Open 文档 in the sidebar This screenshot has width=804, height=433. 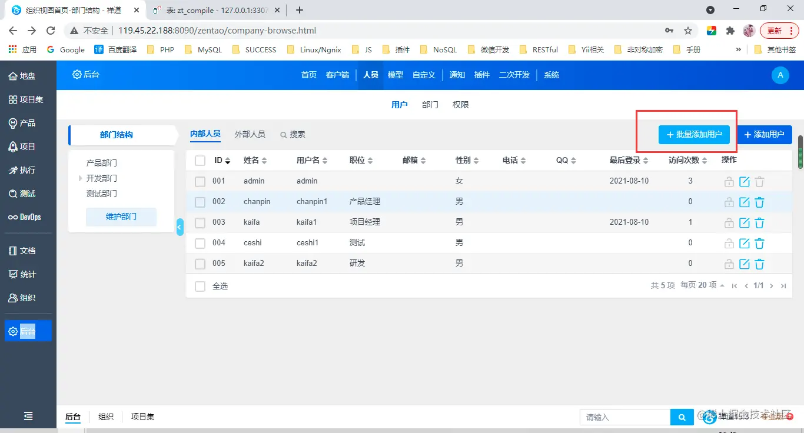coord(22,251)
